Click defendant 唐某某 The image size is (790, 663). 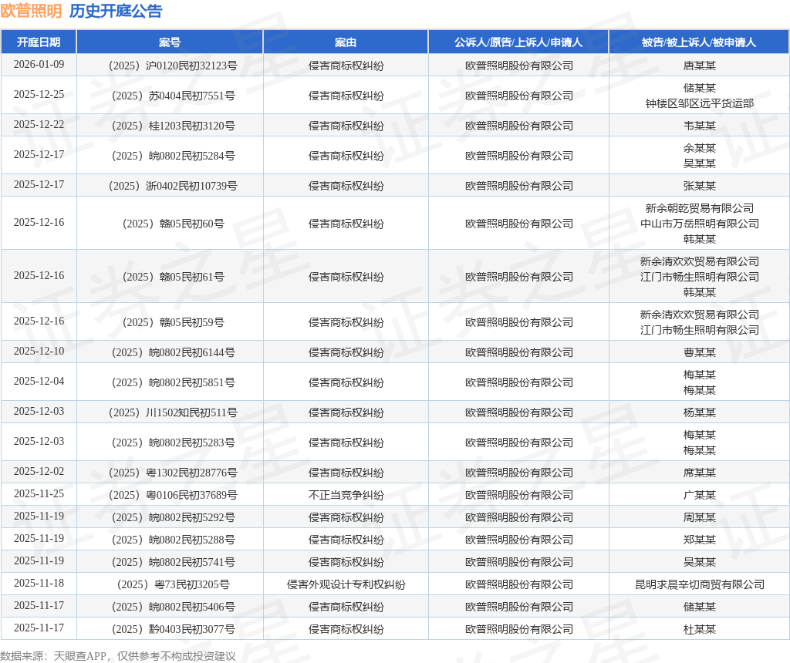(x=699, y=66)
